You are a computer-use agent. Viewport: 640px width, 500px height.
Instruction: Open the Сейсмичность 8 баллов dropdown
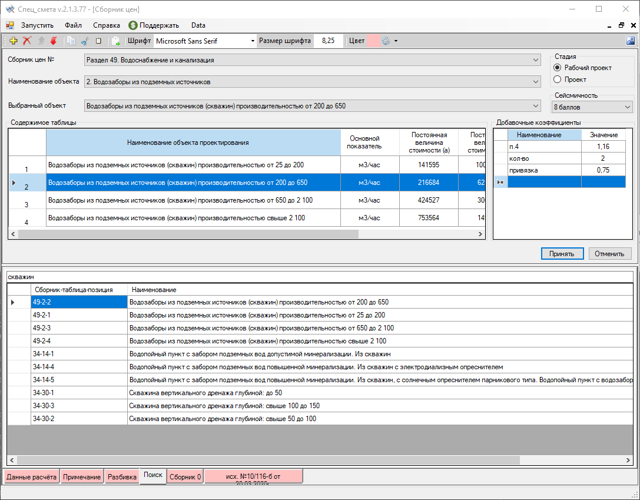pyautogui.click(x=592, y=107)
